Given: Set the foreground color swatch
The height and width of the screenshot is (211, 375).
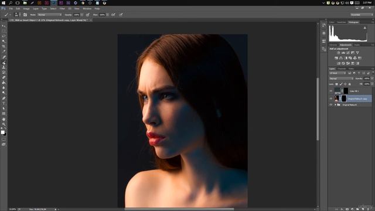Looking at the screenshot, I should [x=2, y=132].
